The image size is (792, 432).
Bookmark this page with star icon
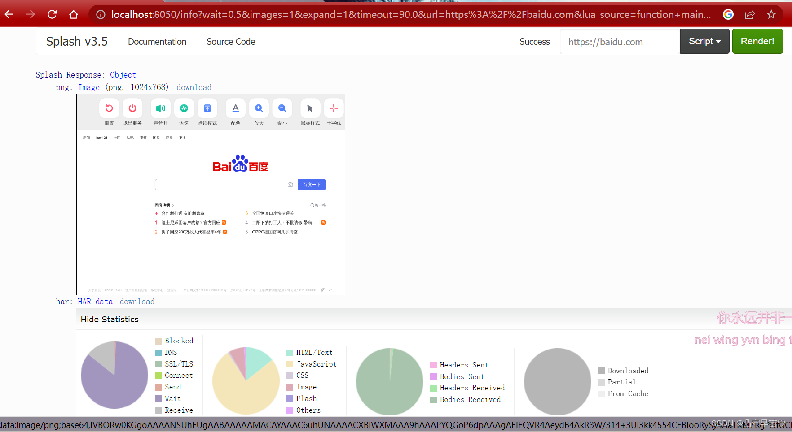[x=771, y=14]
